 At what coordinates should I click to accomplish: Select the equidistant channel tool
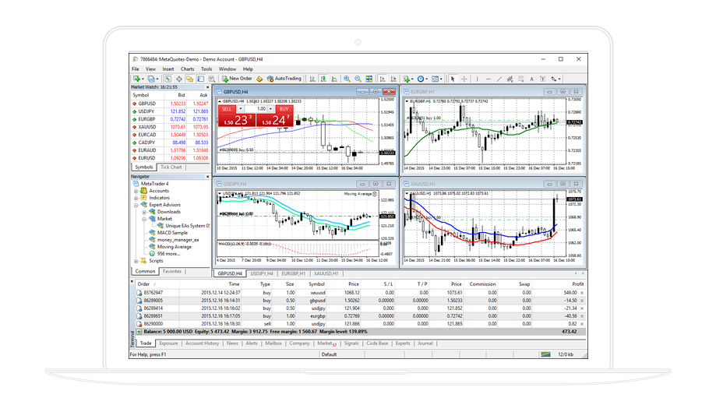[x=510, y=79]
